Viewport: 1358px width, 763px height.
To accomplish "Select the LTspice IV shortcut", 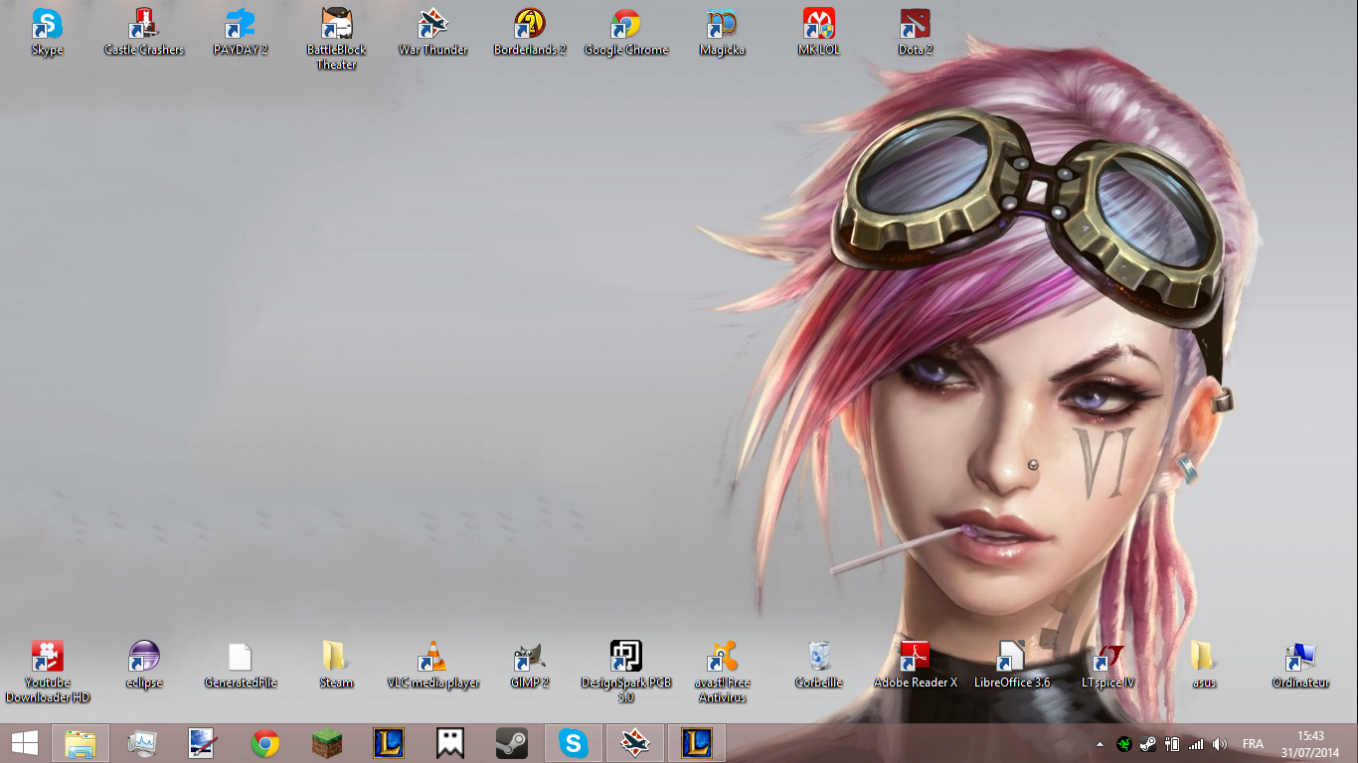I will [x=1107, y=665].
